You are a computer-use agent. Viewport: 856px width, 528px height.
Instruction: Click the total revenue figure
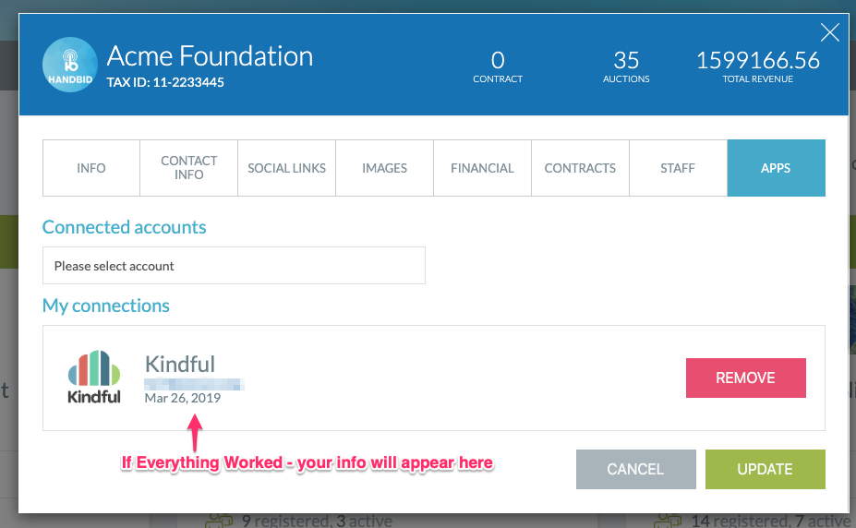[758, 60]
